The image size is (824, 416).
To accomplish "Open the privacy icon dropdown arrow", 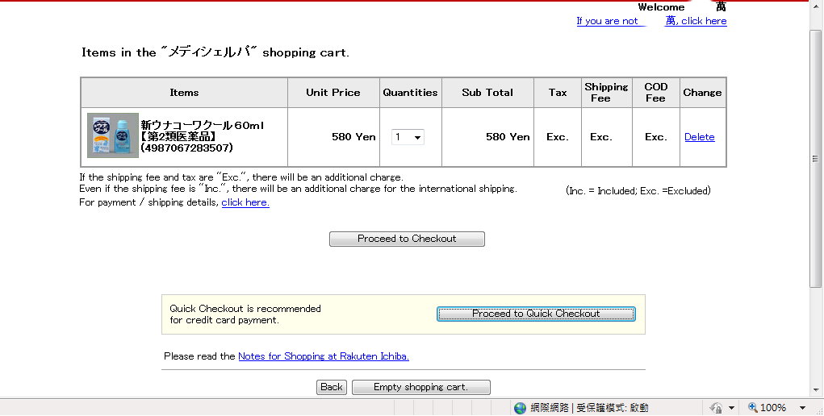I will (x=731, y=408).
